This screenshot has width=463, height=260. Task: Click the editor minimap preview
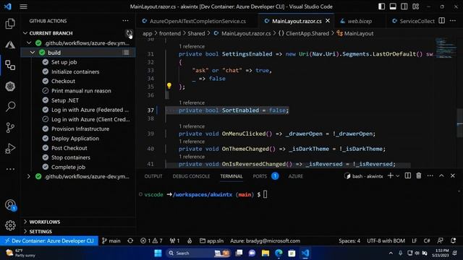tap(446, 47)
